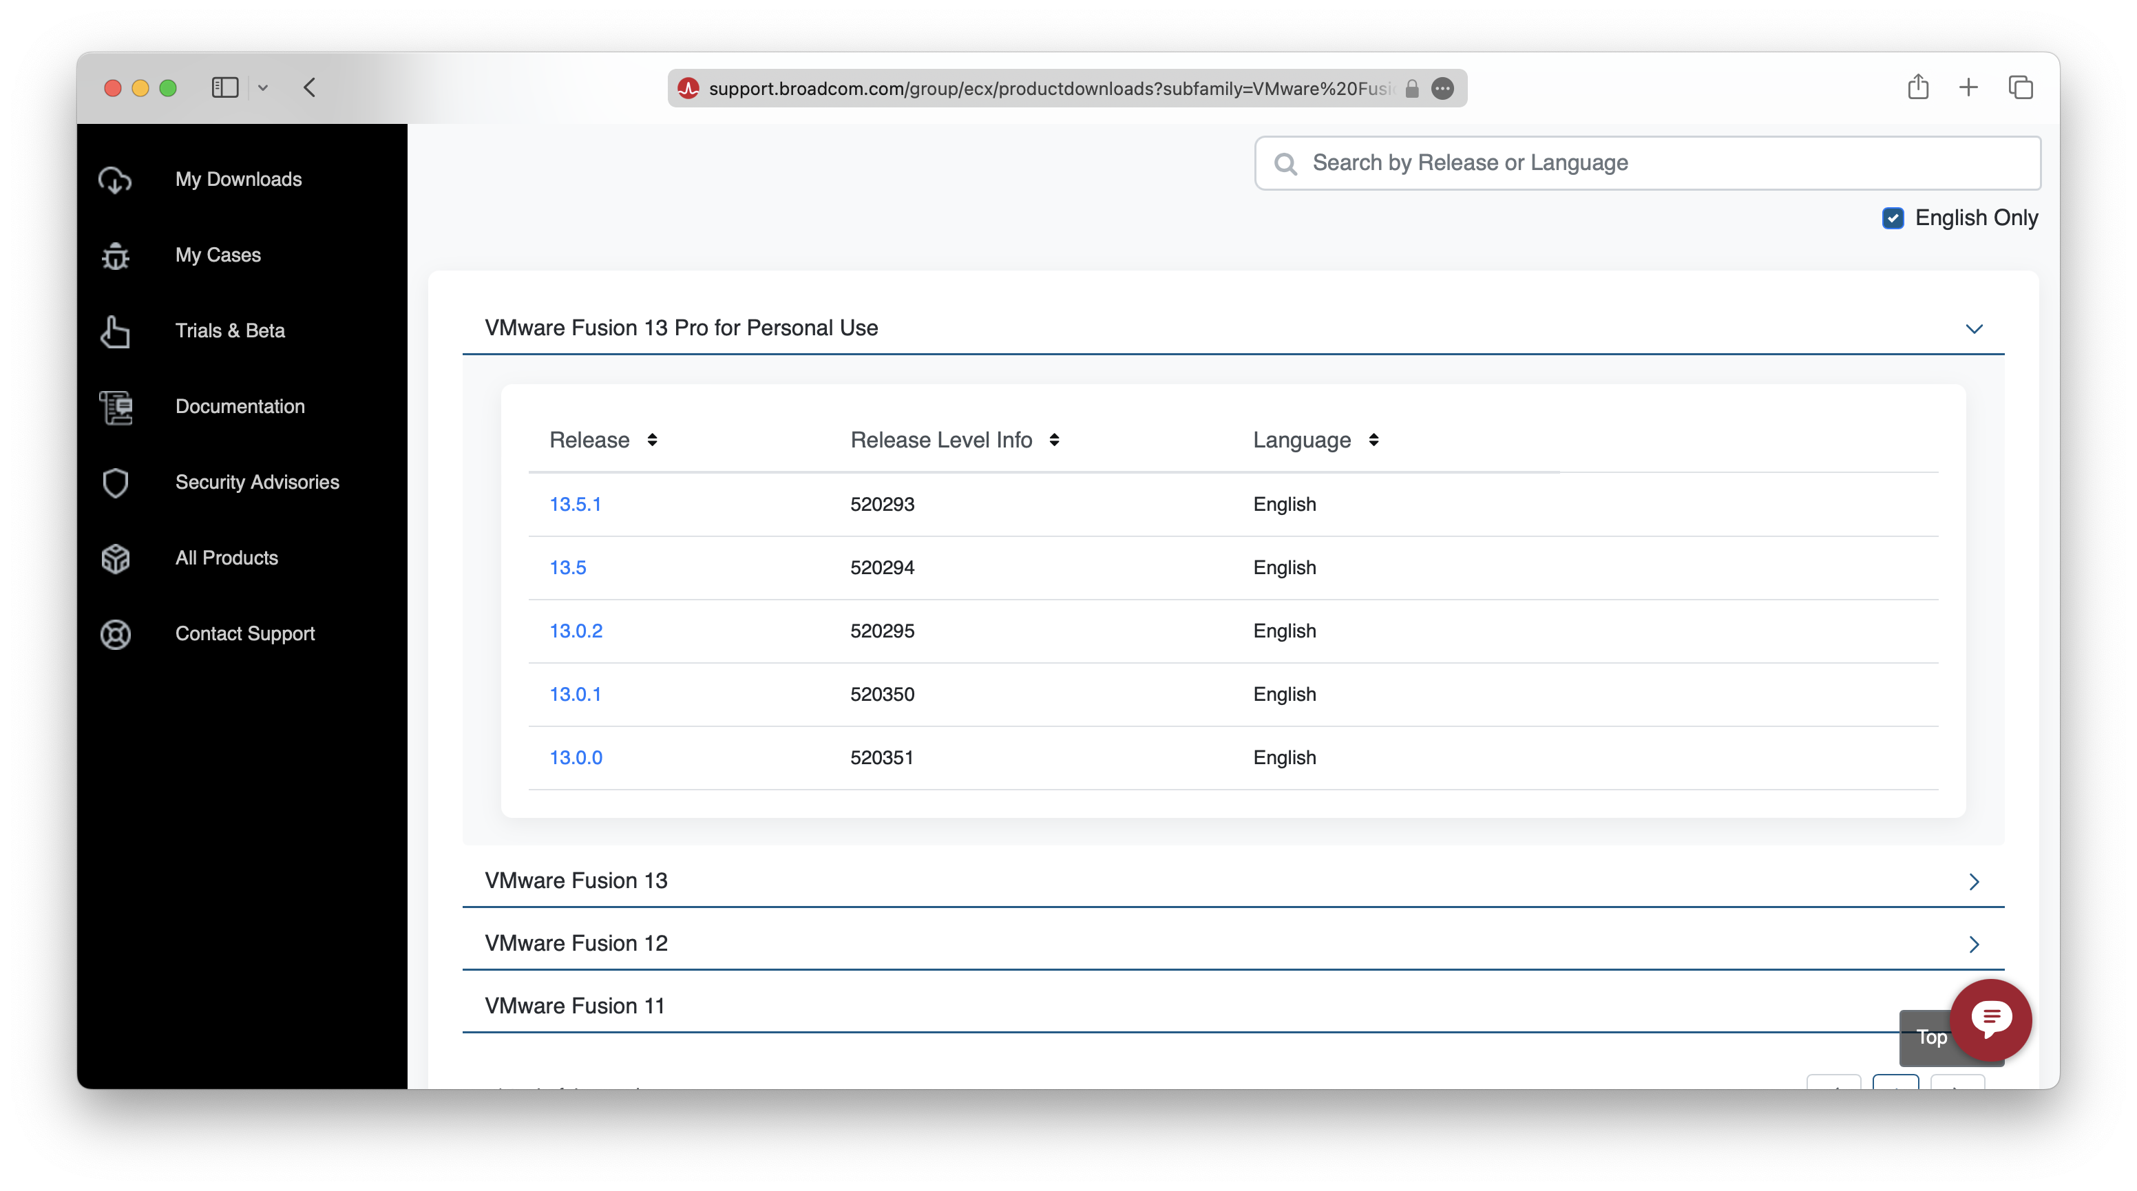Viewport: 2137px width, 1191px height.
Task: Click the Safari share icon
Action: tap(1917, 87)
